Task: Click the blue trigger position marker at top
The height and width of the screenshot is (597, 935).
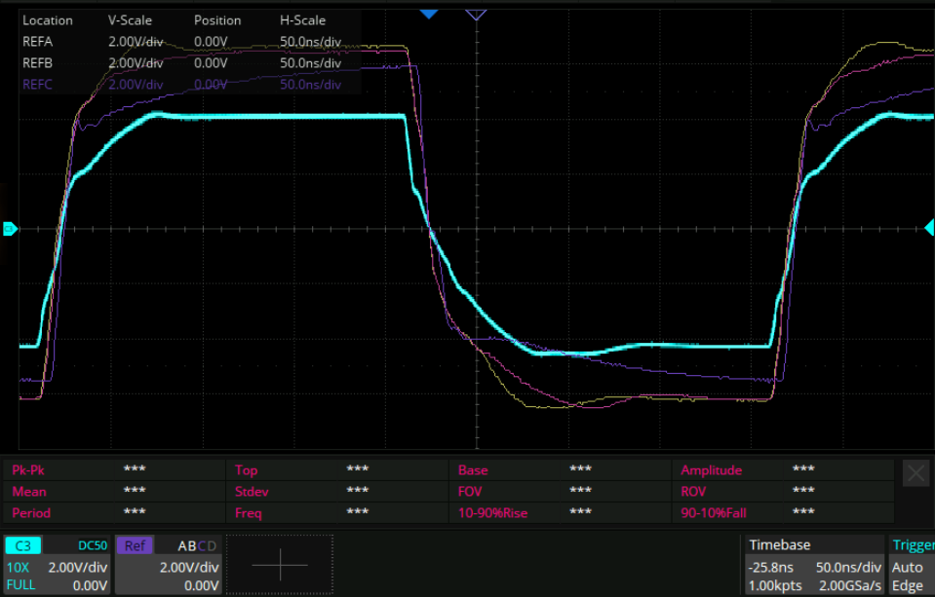Action: point(429,14)
